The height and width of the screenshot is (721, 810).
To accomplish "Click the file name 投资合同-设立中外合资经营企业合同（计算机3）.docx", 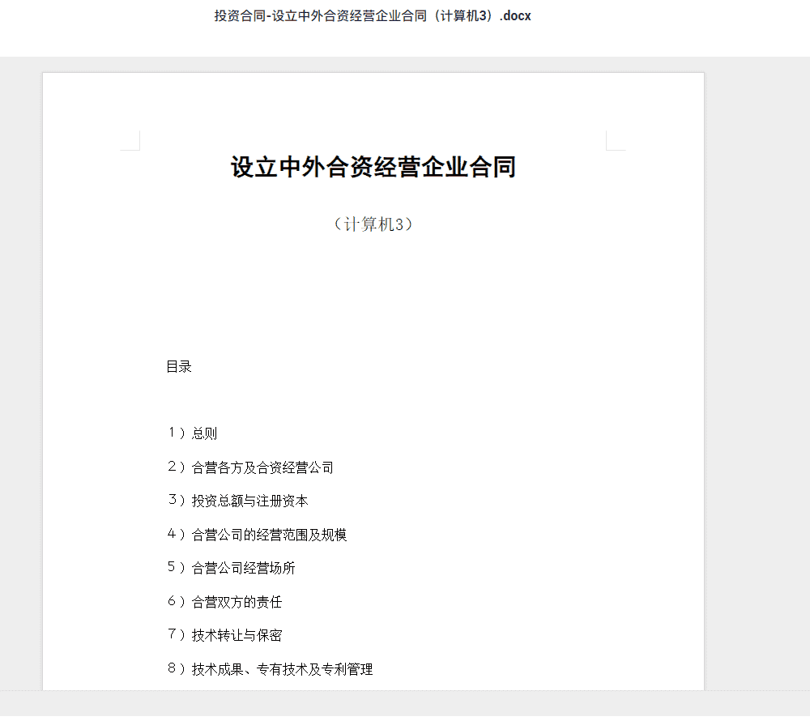I will 373,16.
